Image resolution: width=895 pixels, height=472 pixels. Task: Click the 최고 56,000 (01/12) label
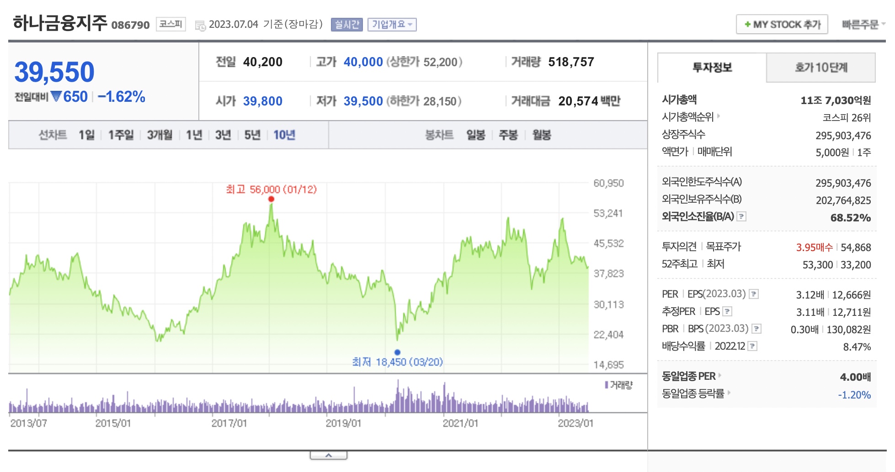tap(271, 189)
